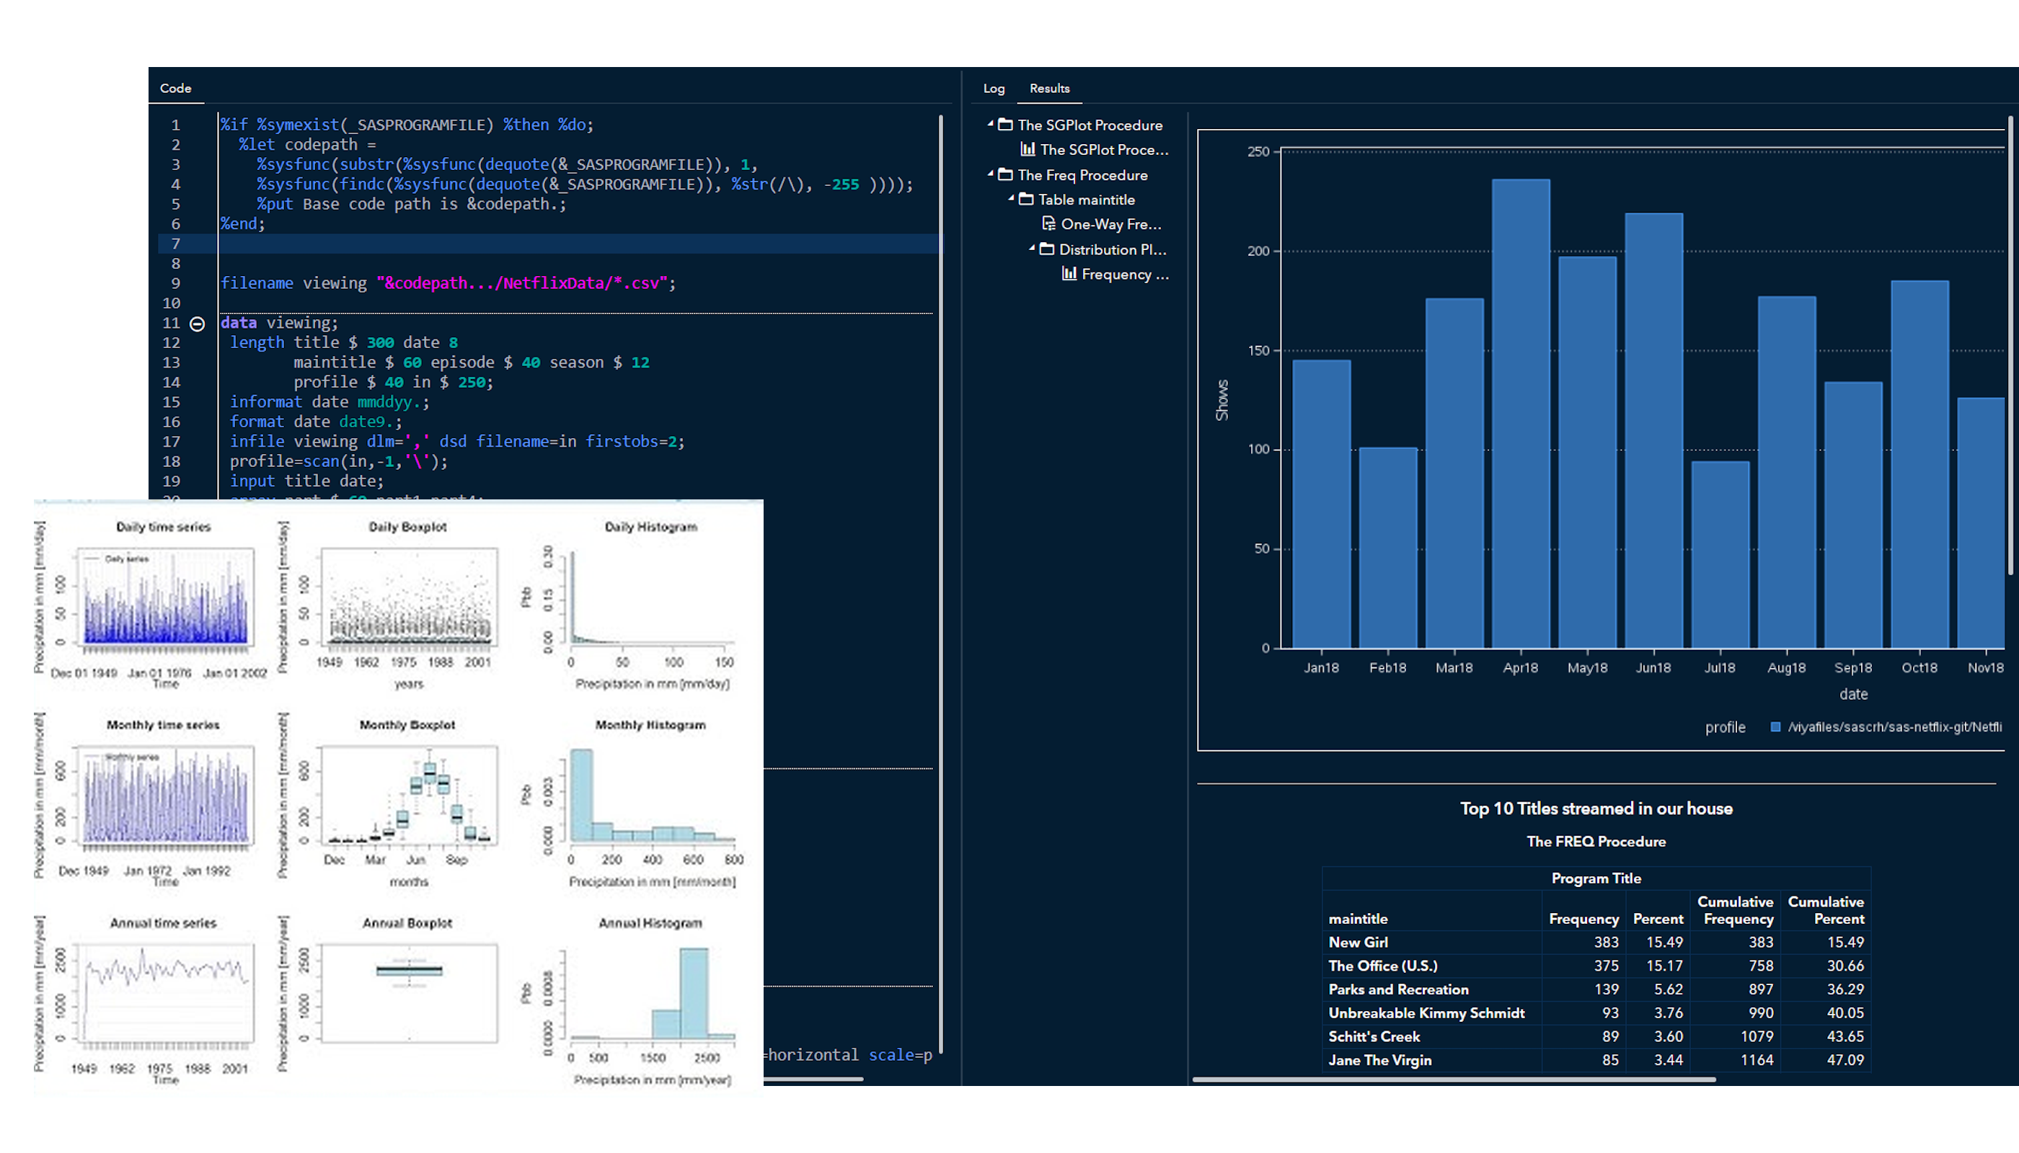Click the profile legend color swatch
Screen dimensions: 2019x1153
click(1776, 727)
